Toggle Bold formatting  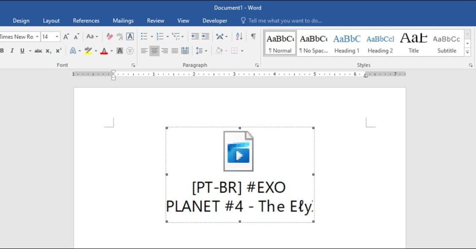2,51
